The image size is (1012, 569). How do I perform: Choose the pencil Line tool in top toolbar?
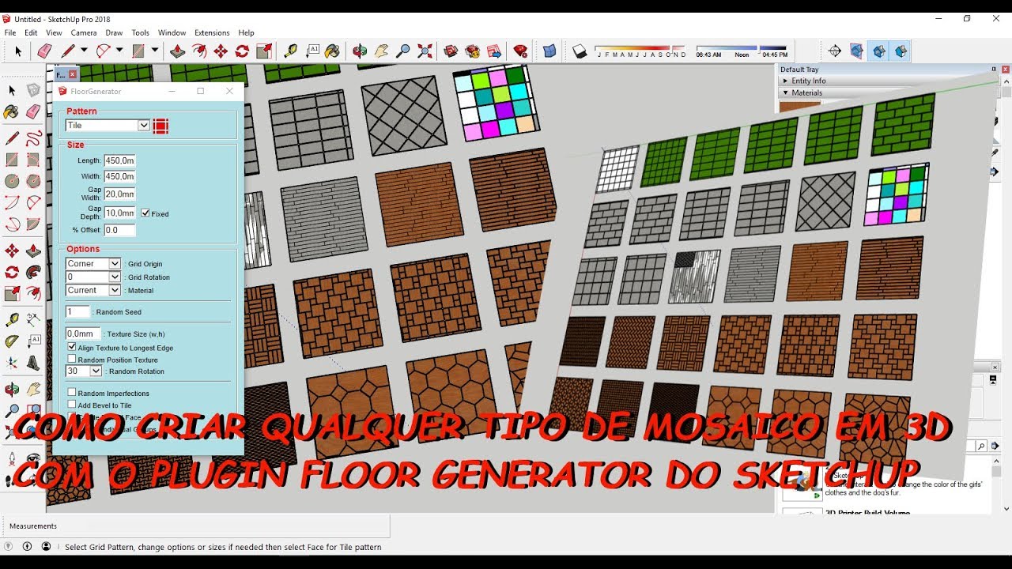(68, 51)
